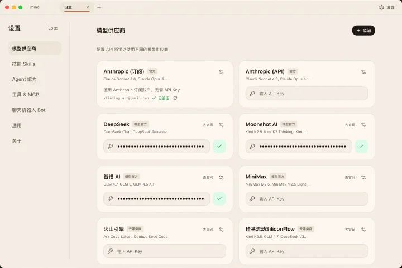
Task: Click key icon in 火山引擎 key field
Action: (110, 251)
